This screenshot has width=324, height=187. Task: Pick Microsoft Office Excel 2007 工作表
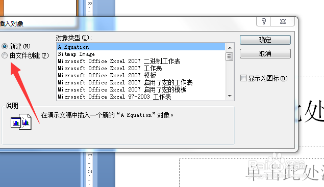click(141, 68)
